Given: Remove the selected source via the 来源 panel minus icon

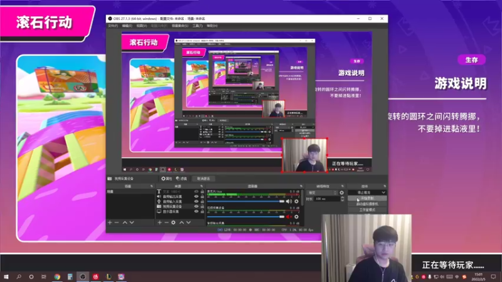Looking at the screenshot, I should (166, 222).
